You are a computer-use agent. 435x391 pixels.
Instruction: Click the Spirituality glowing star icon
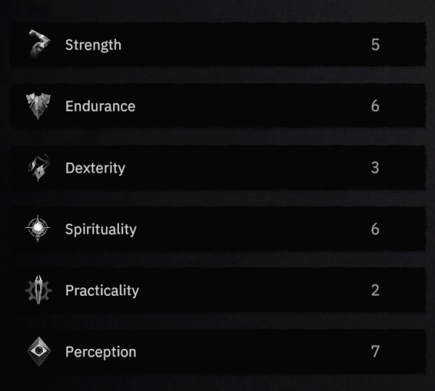[38, 228]
